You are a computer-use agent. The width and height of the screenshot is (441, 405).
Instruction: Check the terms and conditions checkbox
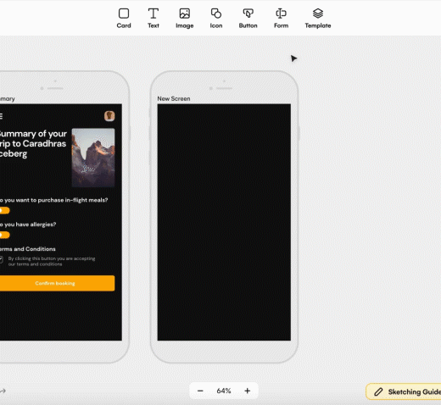click(x=1, y=259)
